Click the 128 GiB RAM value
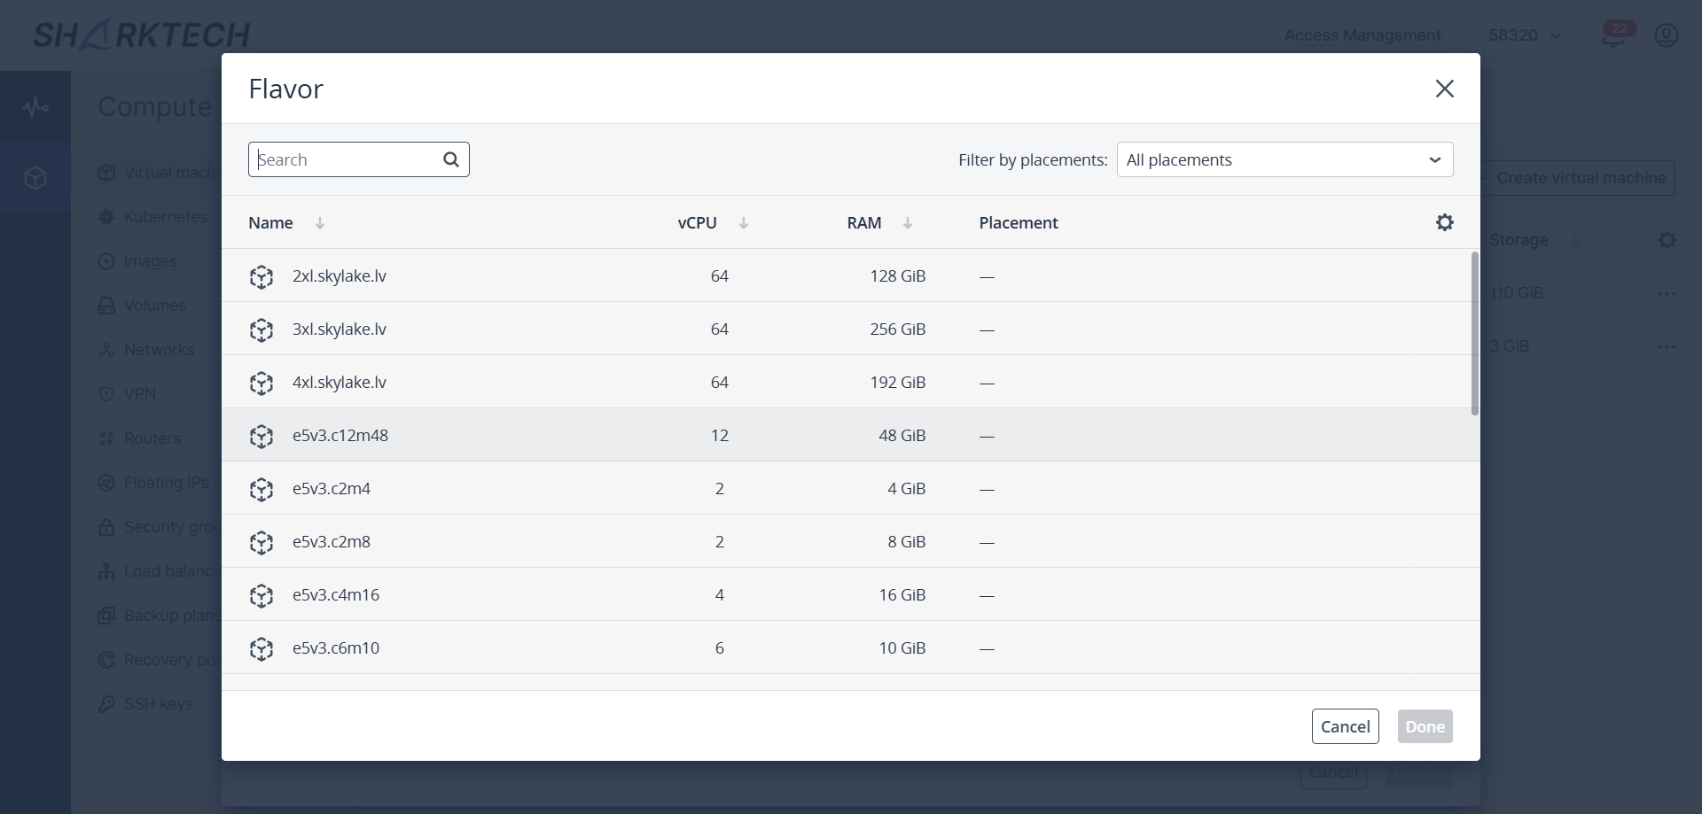1702x814 pixels. click(x=898, y=276)
